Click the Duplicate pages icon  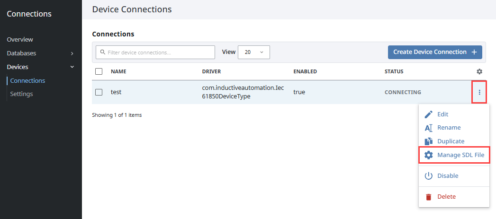click(x=428, y=141)
